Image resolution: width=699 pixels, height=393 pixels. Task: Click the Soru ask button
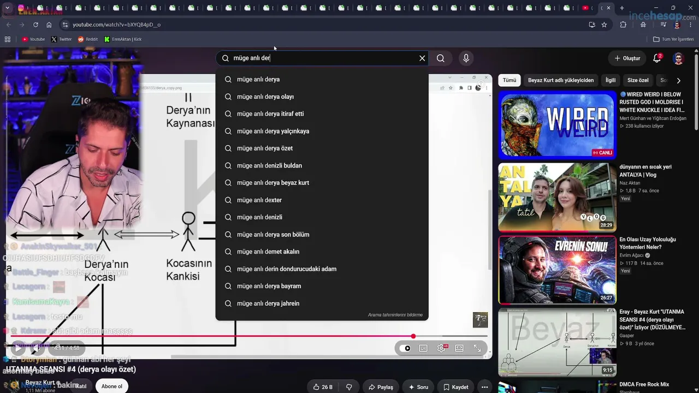418,387
